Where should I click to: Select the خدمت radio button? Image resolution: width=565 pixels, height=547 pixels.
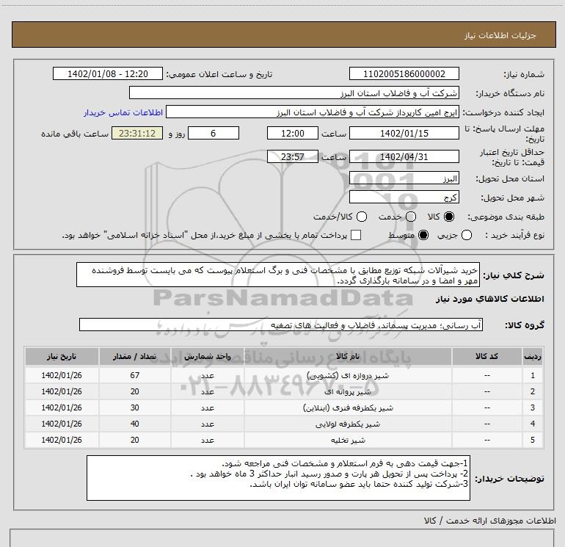411,217
